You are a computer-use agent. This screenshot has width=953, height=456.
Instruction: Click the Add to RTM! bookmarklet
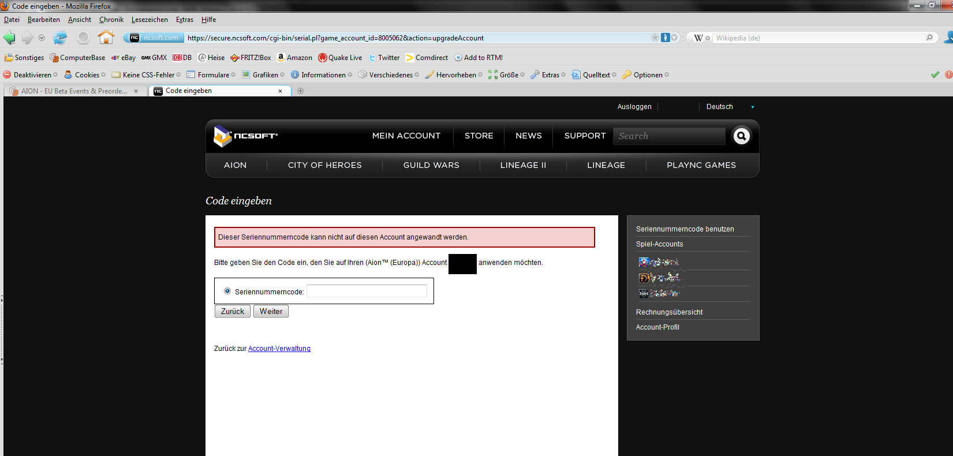click(x=479, y=58)
